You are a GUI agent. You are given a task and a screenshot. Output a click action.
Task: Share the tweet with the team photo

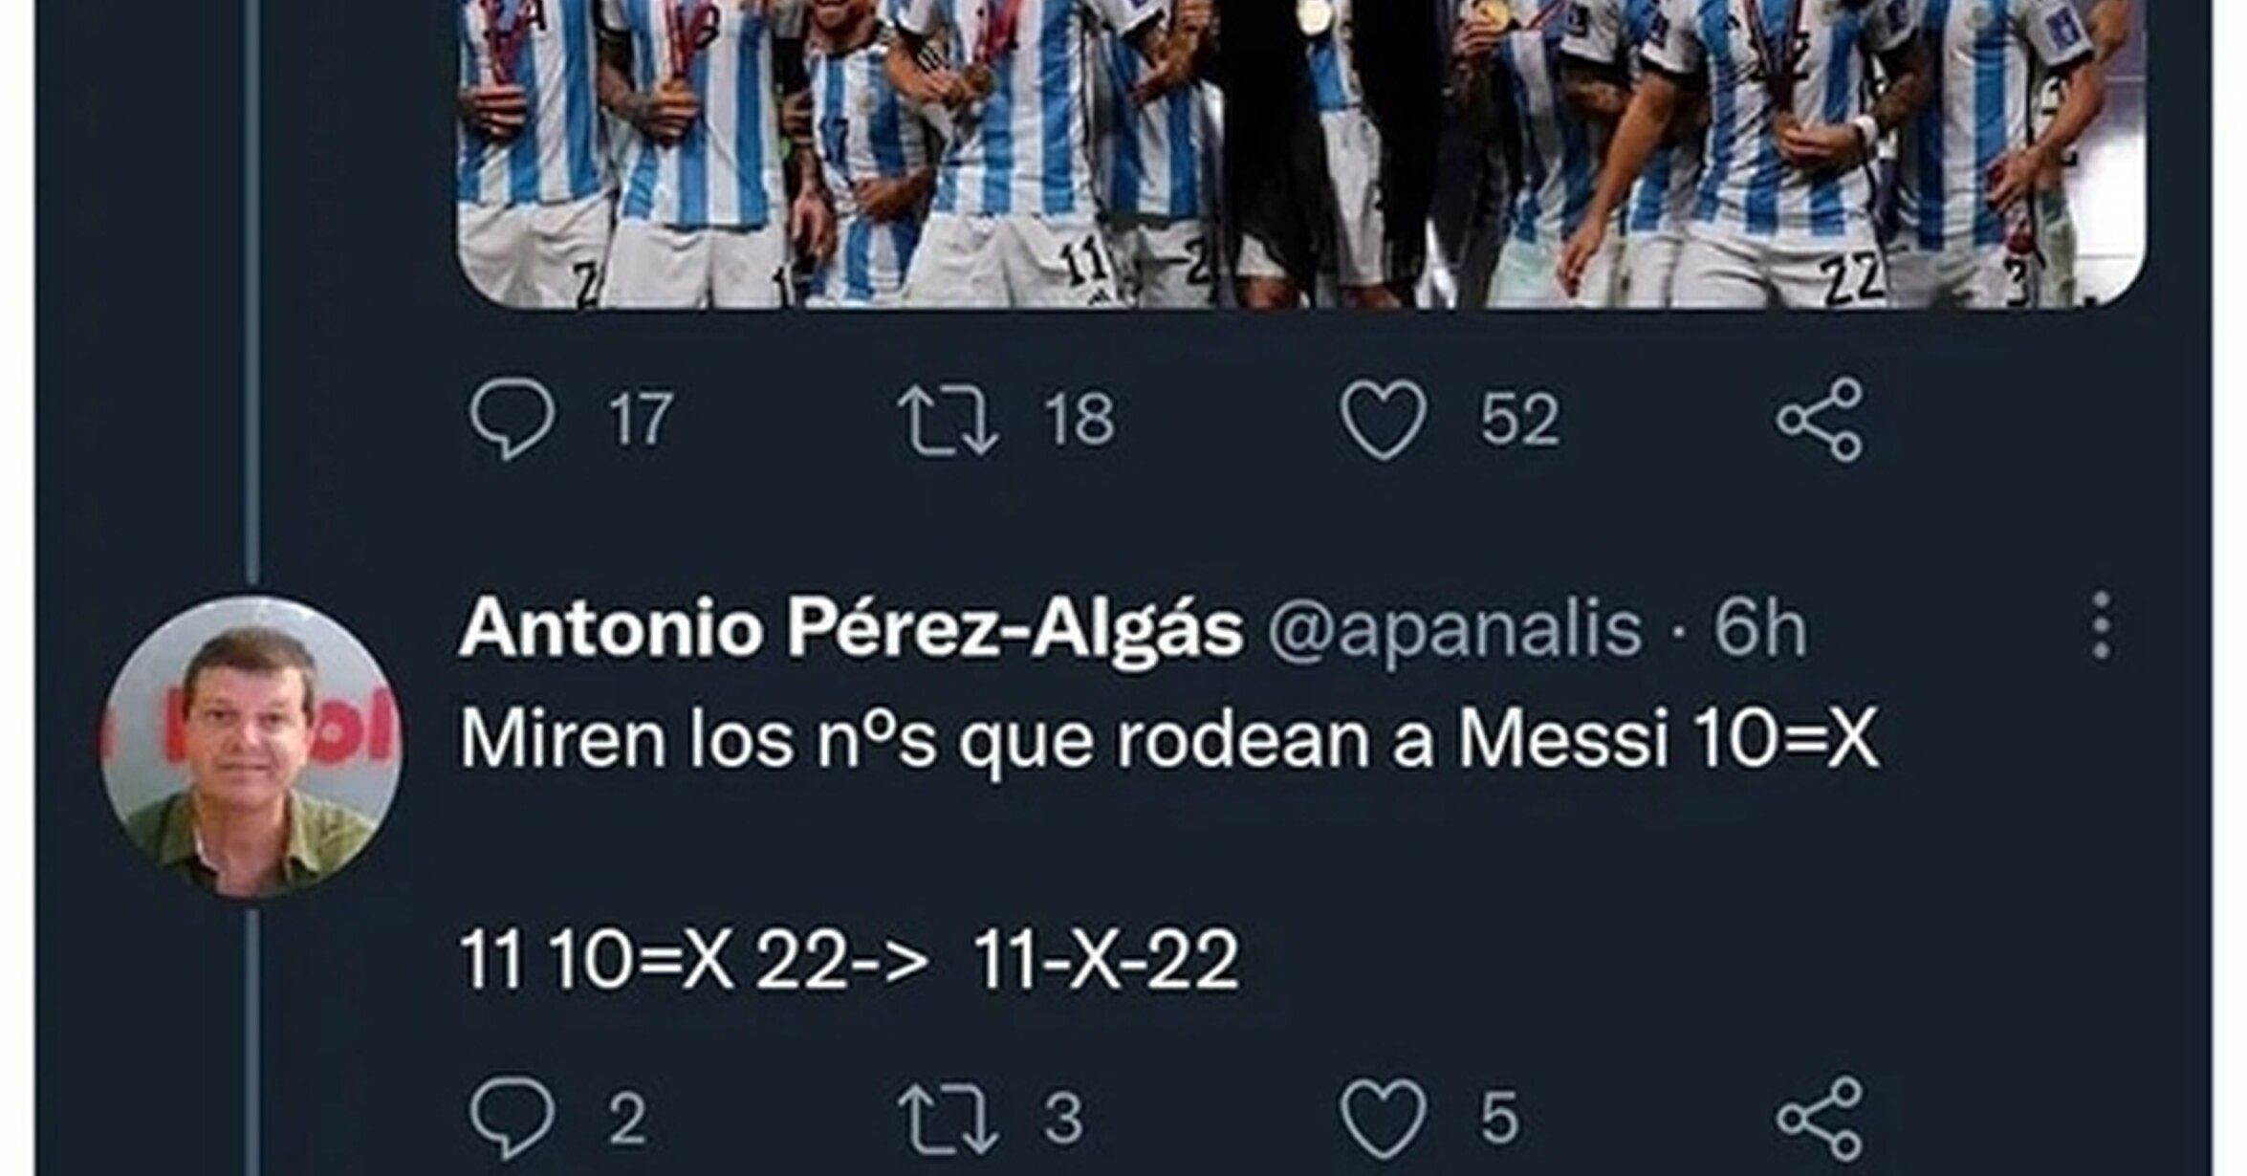click(1820, 419)
